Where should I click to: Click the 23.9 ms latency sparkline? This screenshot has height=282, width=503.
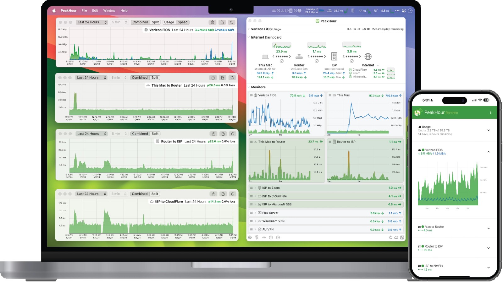(282, 46)
